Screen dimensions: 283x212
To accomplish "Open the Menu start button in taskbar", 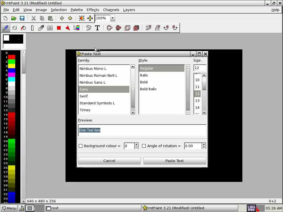I will coord(9,208).
